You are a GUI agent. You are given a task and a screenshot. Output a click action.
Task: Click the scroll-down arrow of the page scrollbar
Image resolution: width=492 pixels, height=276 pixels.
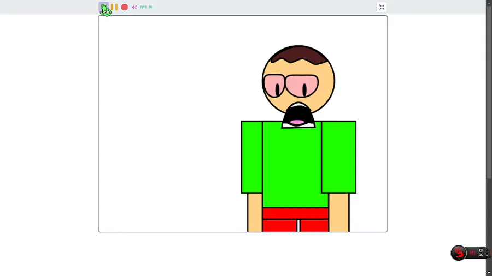[x=489, y=273]
